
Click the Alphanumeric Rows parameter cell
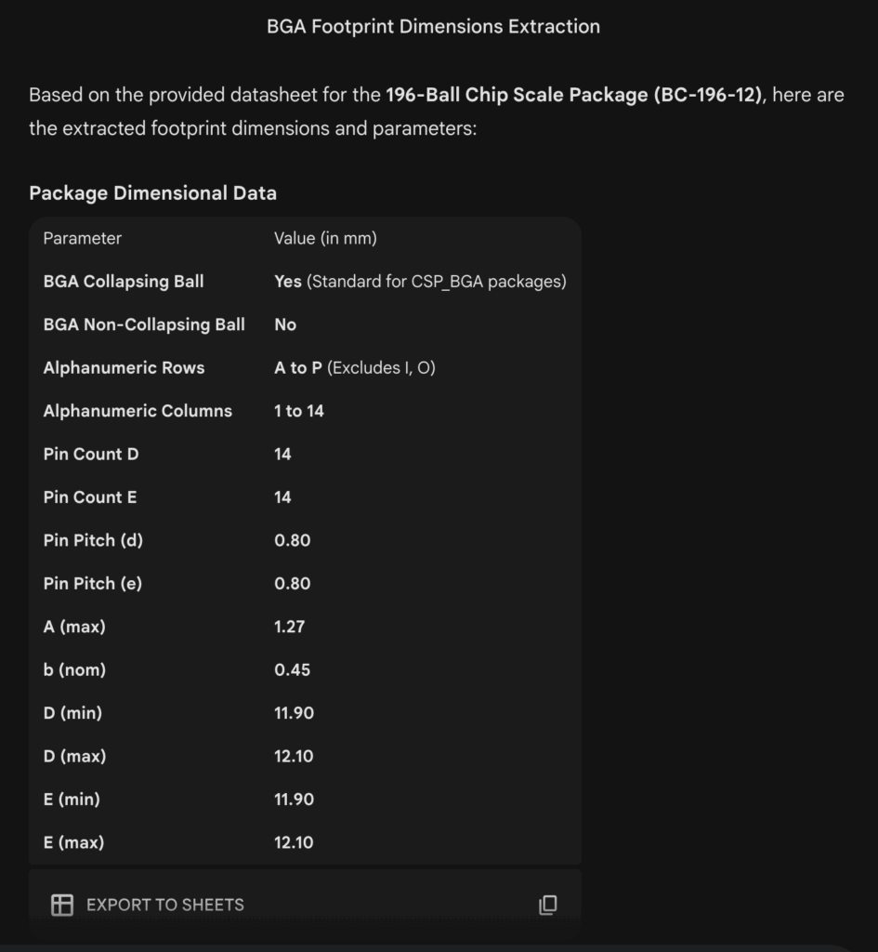[124, 367]
